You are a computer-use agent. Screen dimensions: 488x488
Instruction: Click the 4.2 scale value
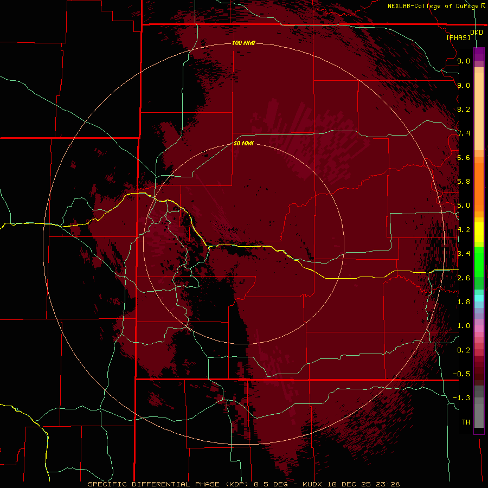click(x=464, y=230)
